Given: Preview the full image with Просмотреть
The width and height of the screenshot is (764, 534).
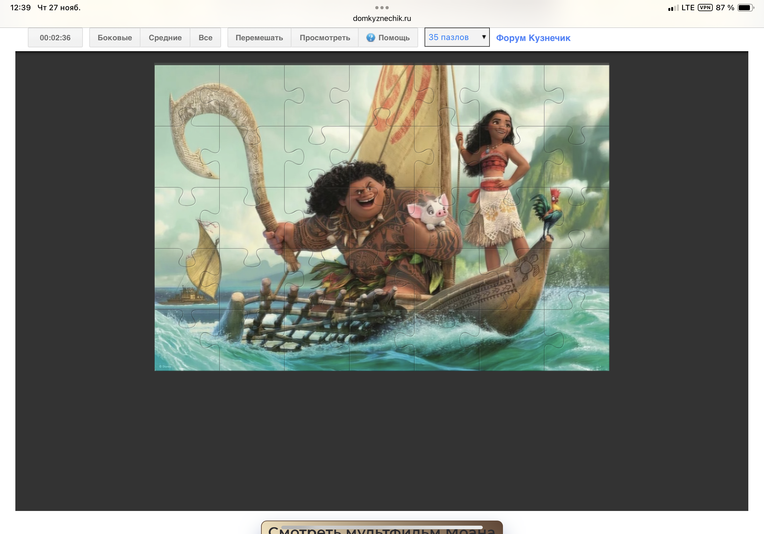Looking at the screenshot, I should pos(325,38).
